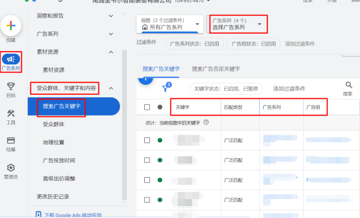Click green status dot of fourth keyword row

(x=160, y=200)
